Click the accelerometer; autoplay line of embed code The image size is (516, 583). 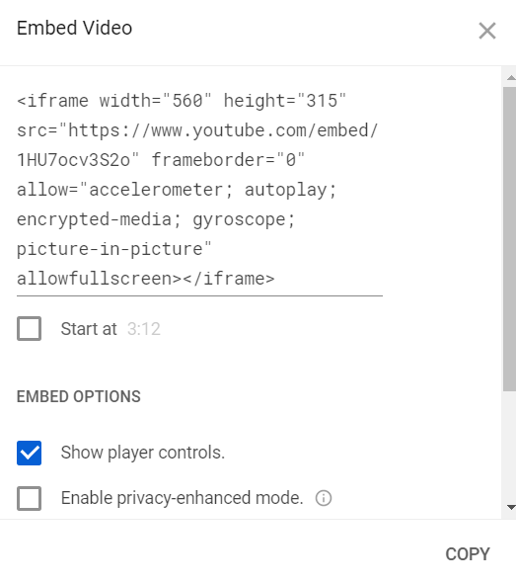[x=177, y=190]
